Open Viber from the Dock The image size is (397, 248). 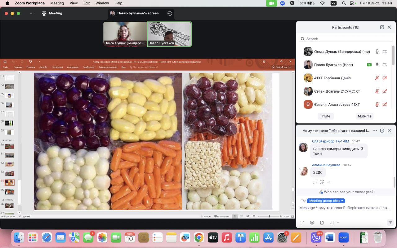click(x=316, y=237)
